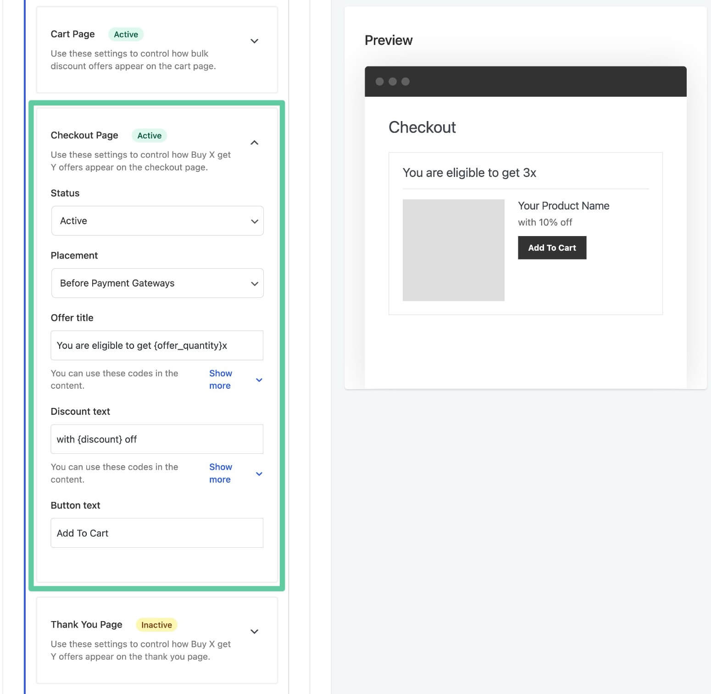Click Show more under Discount text
The image size is (711, 694).
coord(221,473)
